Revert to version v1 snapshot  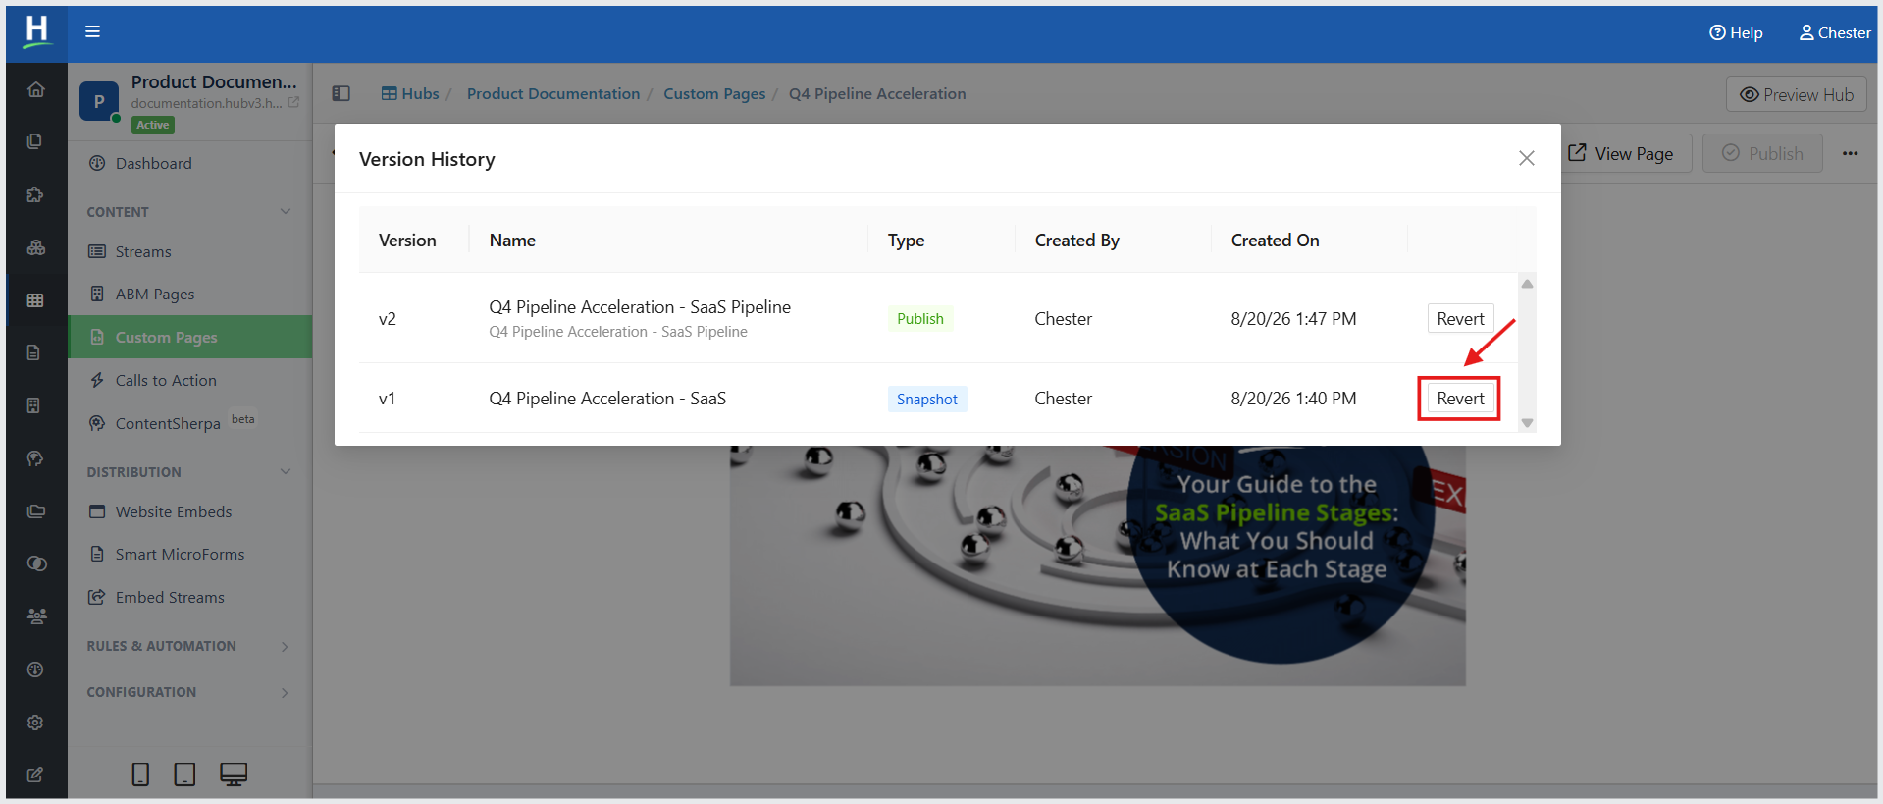[x=1460, y=399]
